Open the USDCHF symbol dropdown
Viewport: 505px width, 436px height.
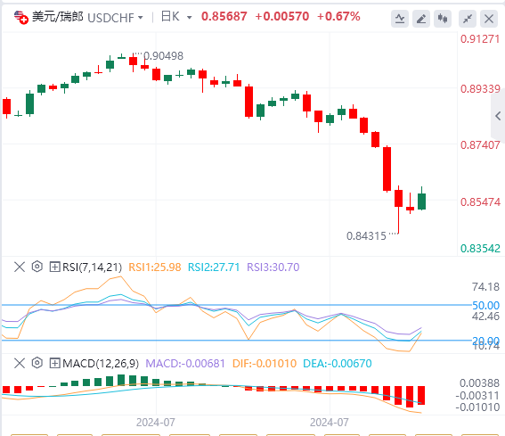(x=141, y=18)
